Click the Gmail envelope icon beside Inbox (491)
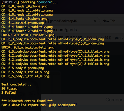Viewport: 124px width, 111px height. point(89,38)
